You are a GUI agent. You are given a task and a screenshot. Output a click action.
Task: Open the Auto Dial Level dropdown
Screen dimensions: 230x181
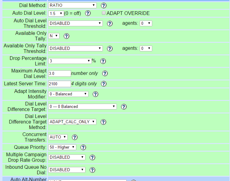(x=56, y=13)
